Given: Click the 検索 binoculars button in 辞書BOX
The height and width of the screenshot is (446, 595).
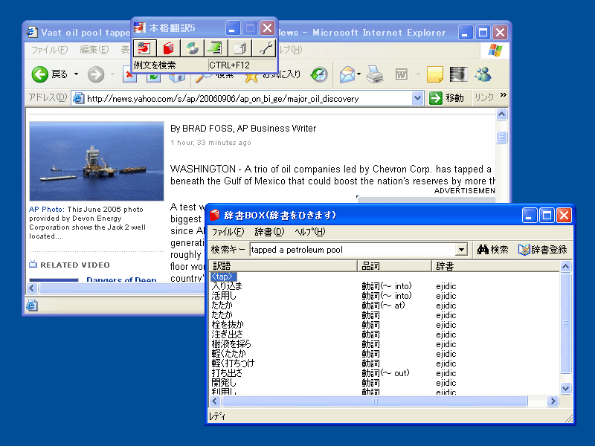Looking at the screenshot, I should coord(493,250).
